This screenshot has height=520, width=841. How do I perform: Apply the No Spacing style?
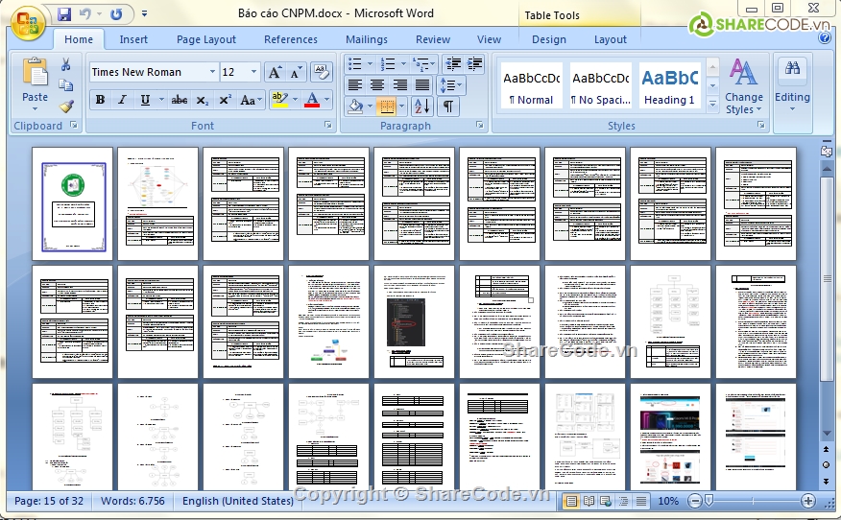pos(600,86)
